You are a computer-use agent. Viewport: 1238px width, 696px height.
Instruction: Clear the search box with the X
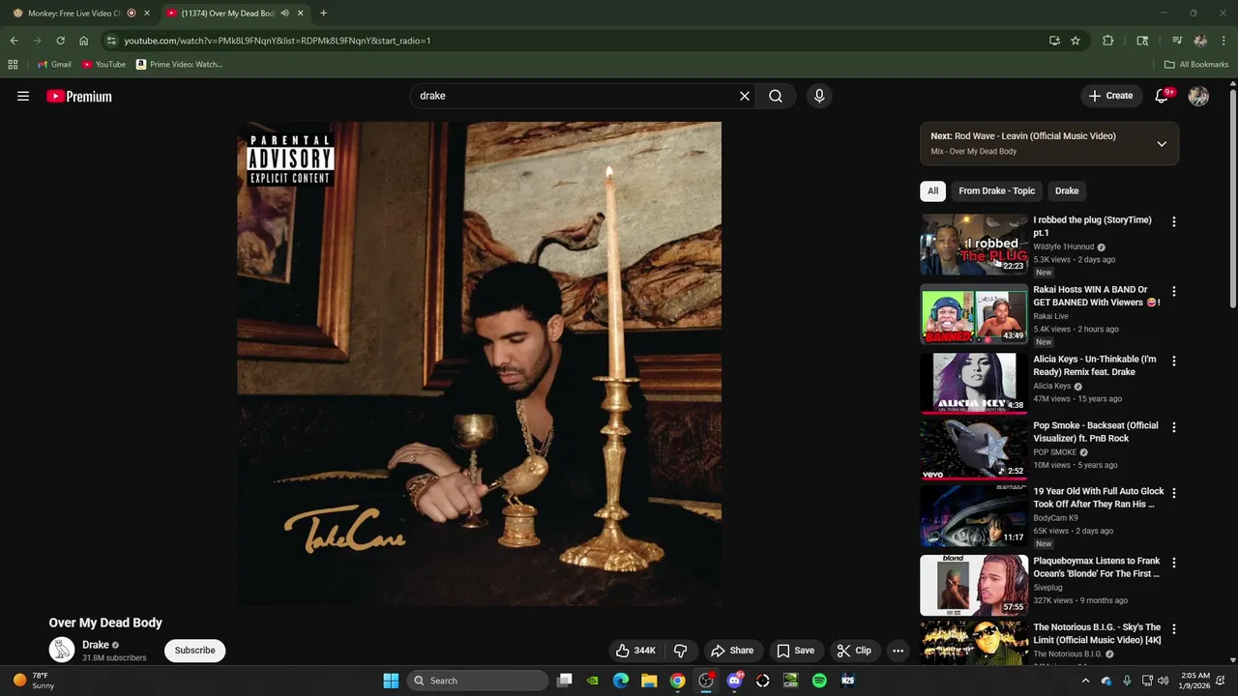coord(745,96)
